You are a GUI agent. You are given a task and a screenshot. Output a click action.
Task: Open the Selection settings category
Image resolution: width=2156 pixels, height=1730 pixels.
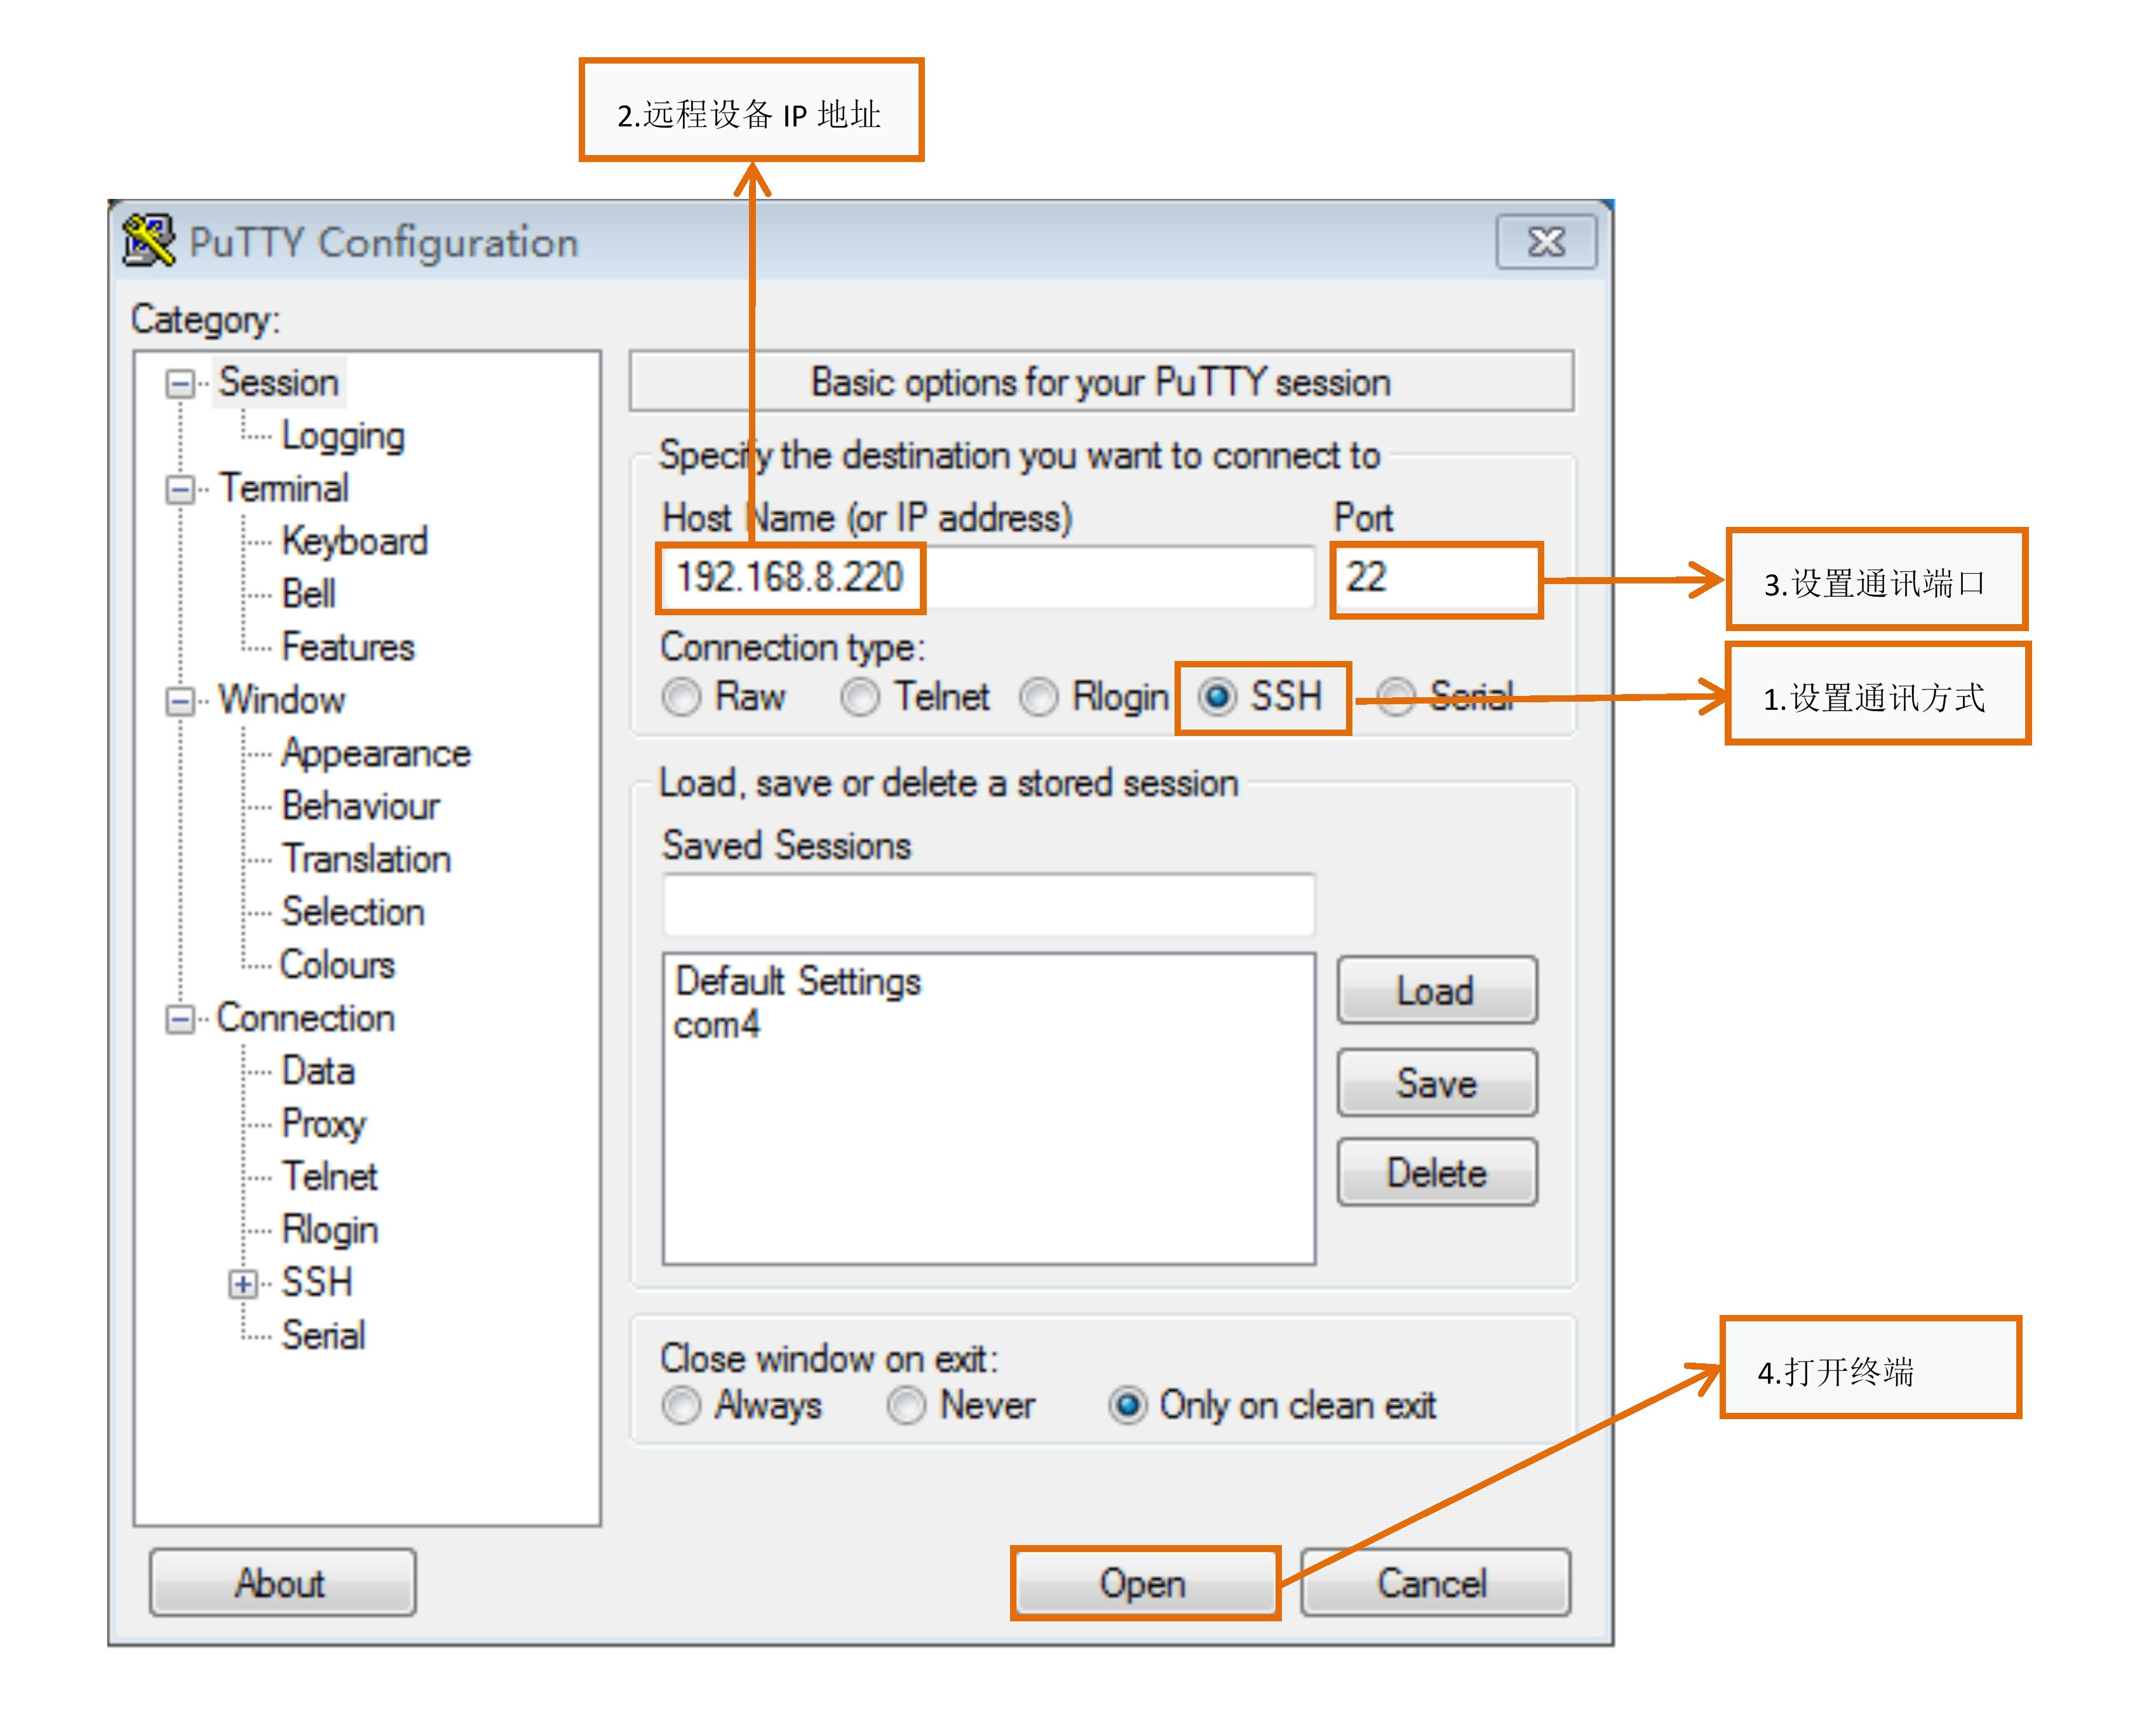(x=352, y=913)
